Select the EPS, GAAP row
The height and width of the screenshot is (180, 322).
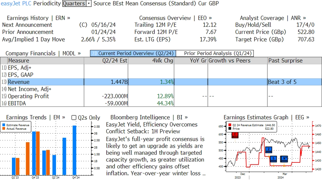[161, 75]
